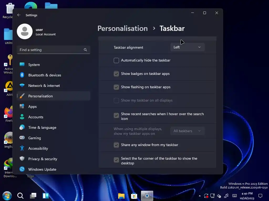The width and height of the screenshot is (269, 201).
Task: Click the Bluetooth icon in sidebar
Action: 22,75
